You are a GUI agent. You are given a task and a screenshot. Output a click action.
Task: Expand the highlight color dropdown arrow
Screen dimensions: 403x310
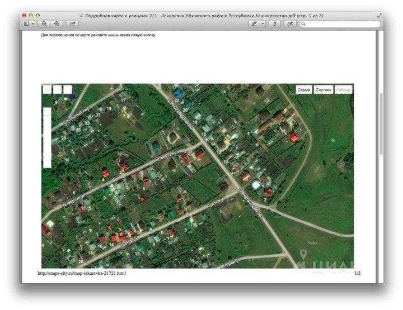pos(263,24)
